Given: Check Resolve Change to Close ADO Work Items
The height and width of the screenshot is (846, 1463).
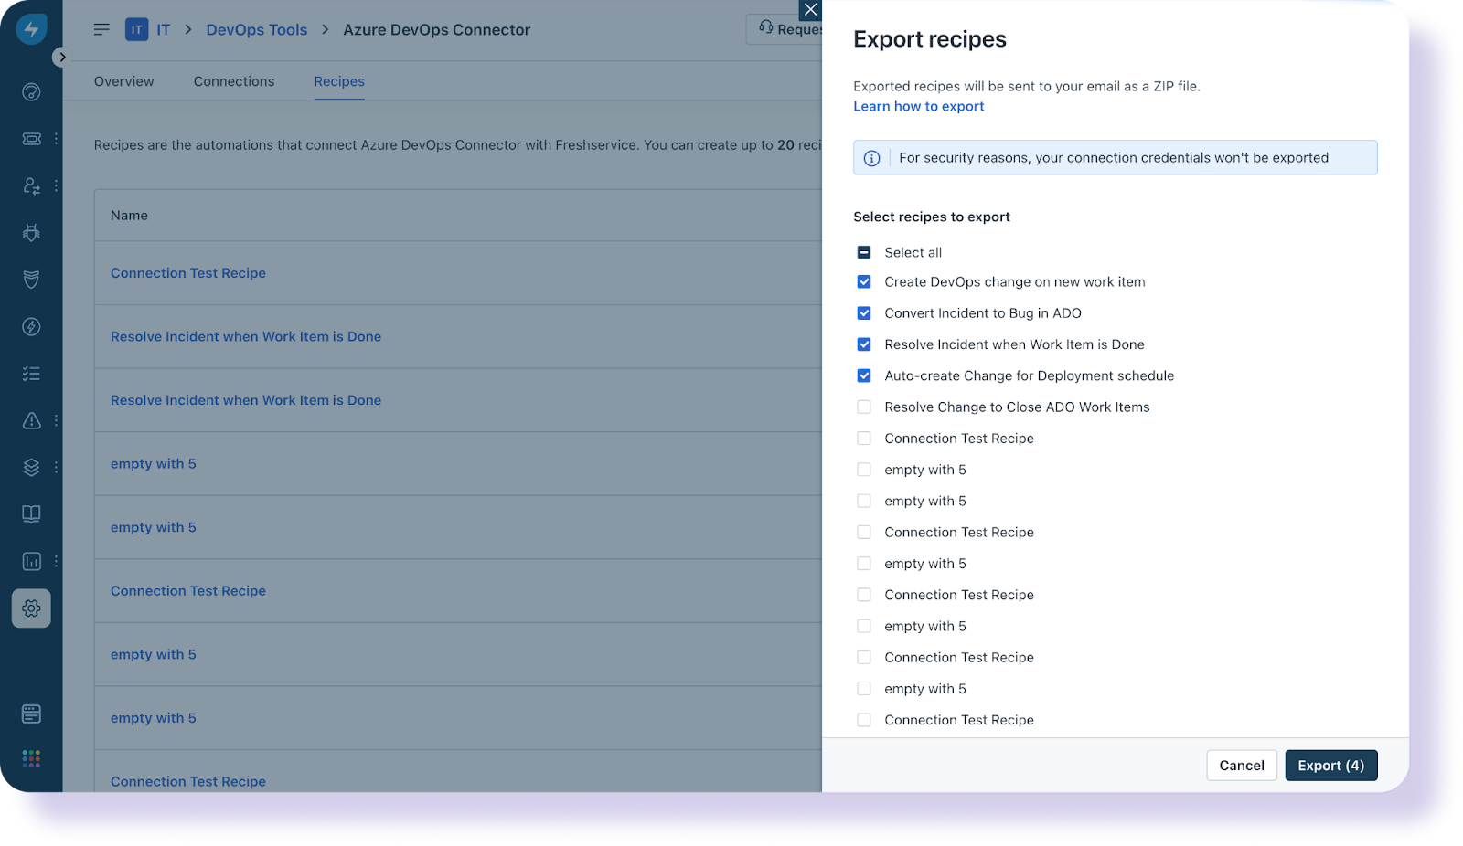Looking at the screenshot, I should (x=864, y=407).
